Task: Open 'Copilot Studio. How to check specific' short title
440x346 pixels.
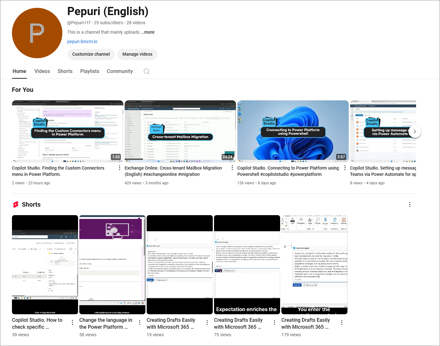Action: pyautogui.click(x=37, y=323)
